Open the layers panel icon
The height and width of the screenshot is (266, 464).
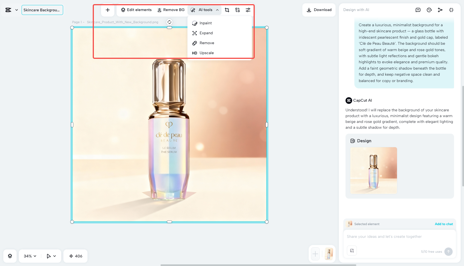tap(10, 256)
